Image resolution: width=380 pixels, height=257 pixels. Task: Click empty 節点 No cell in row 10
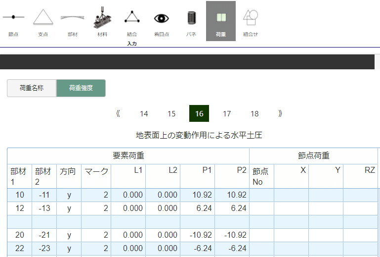tap(262, 195)
